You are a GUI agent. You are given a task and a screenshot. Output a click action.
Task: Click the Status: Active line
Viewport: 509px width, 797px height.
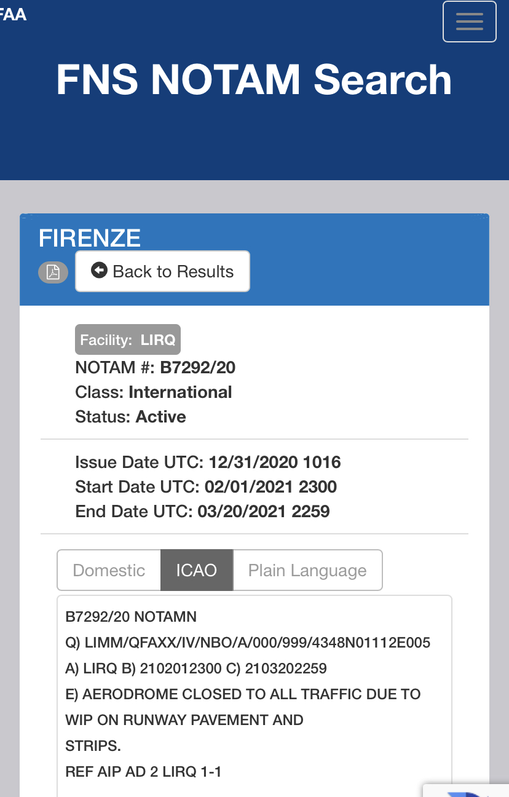pyautogui.click(x=130, y=417)
